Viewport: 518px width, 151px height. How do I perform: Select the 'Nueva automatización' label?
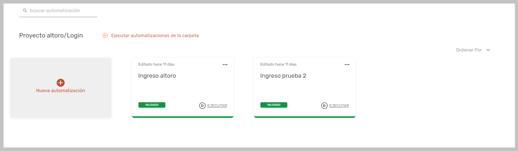pos(61,91)
